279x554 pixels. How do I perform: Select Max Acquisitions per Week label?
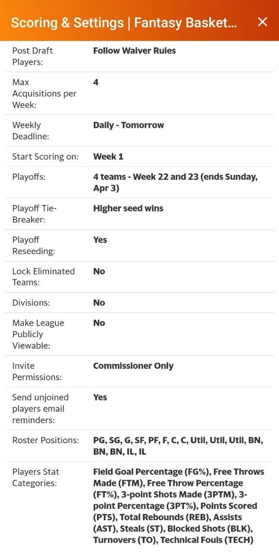(44, 93)
